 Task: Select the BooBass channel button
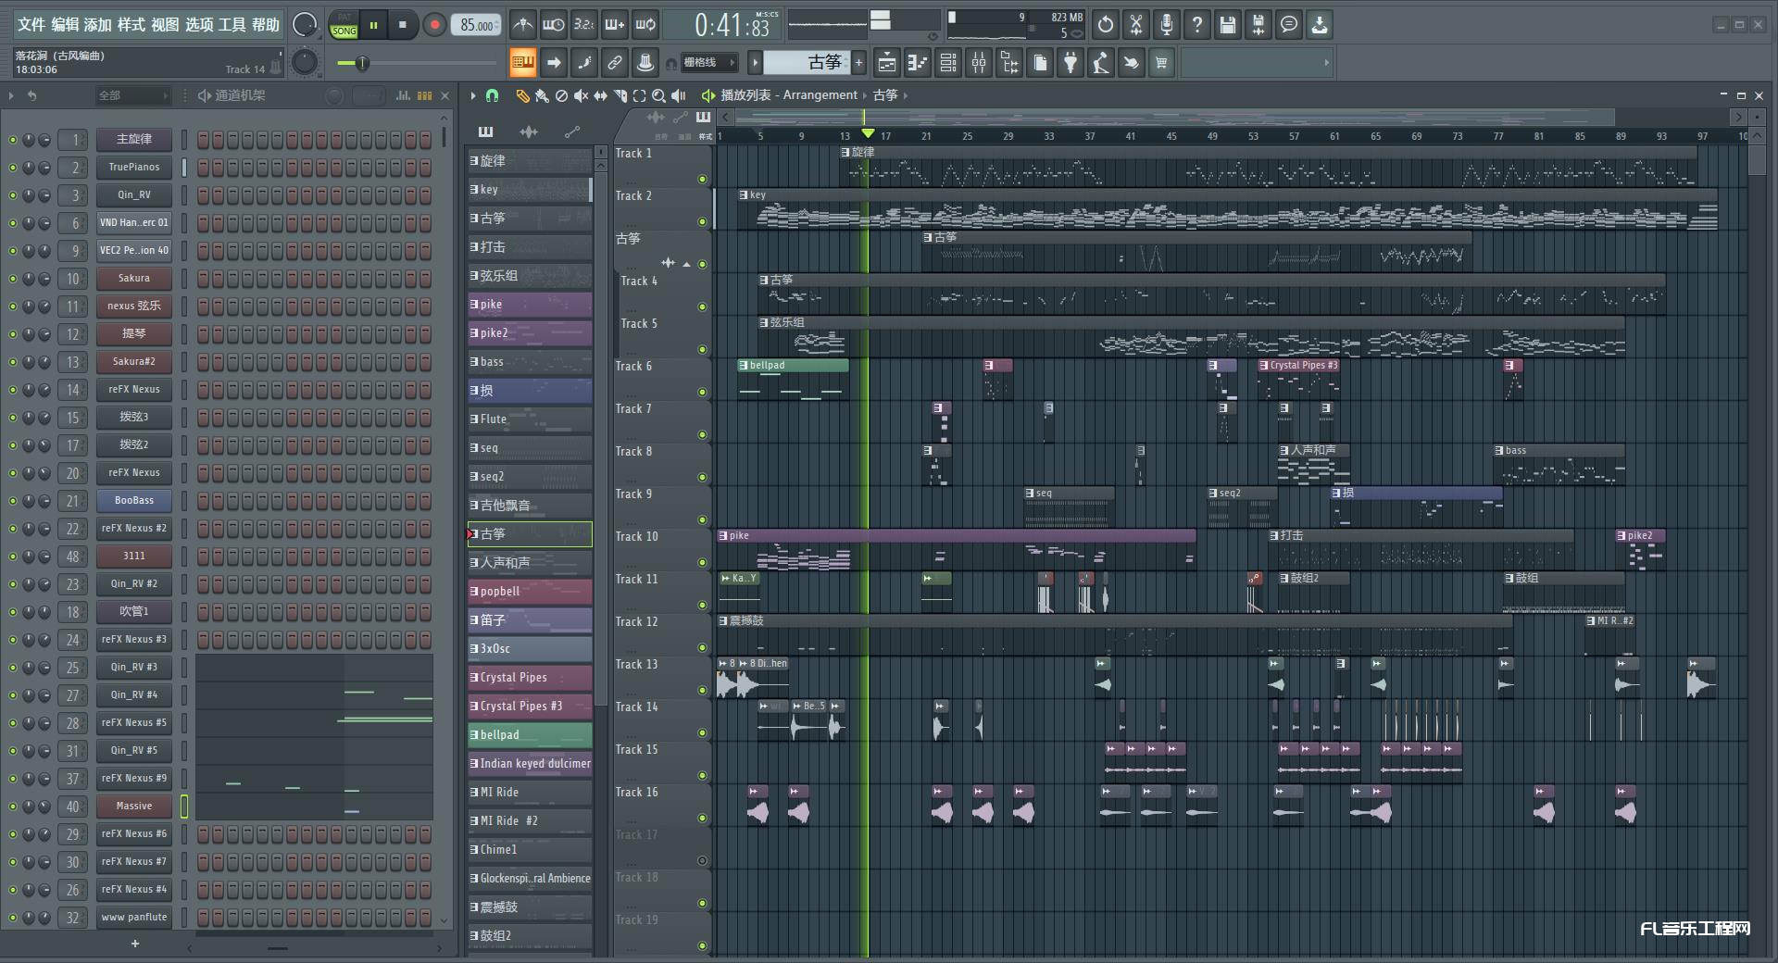[134, 500]
